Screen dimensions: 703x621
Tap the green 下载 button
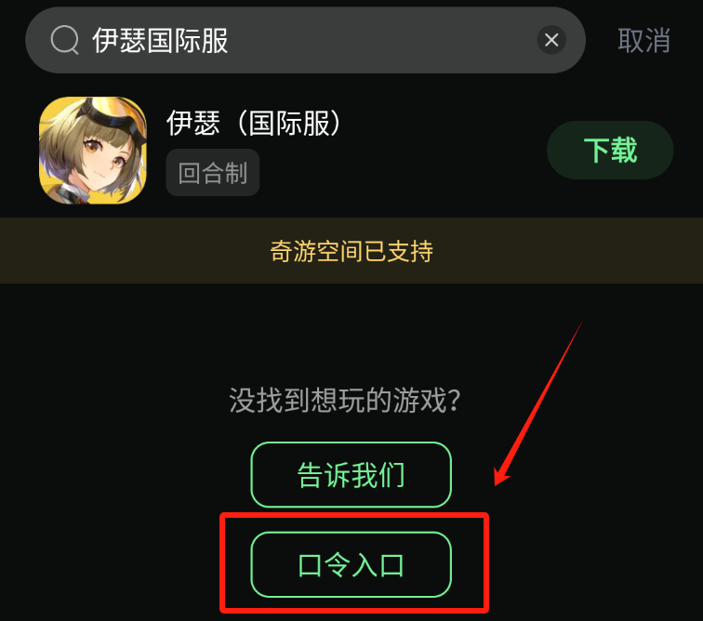610,150
